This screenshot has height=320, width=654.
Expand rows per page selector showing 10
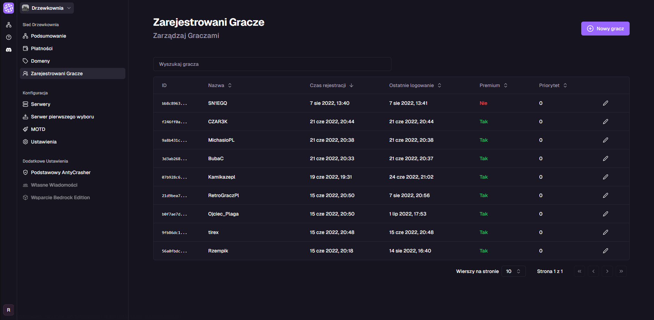513,271
